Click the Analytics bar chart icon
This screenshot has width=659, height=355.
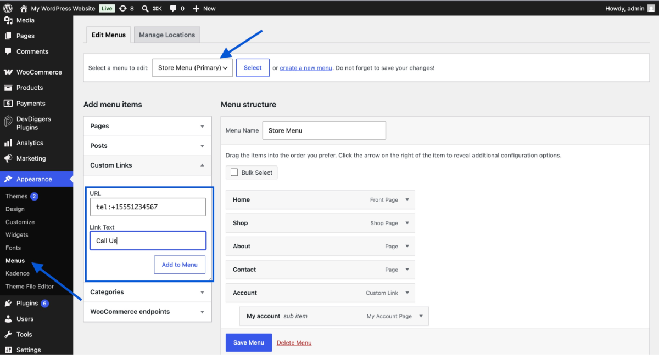(x=8, y=143)
